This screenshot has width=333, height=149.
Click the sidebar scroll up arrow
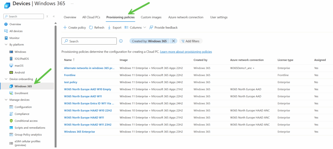55,23
